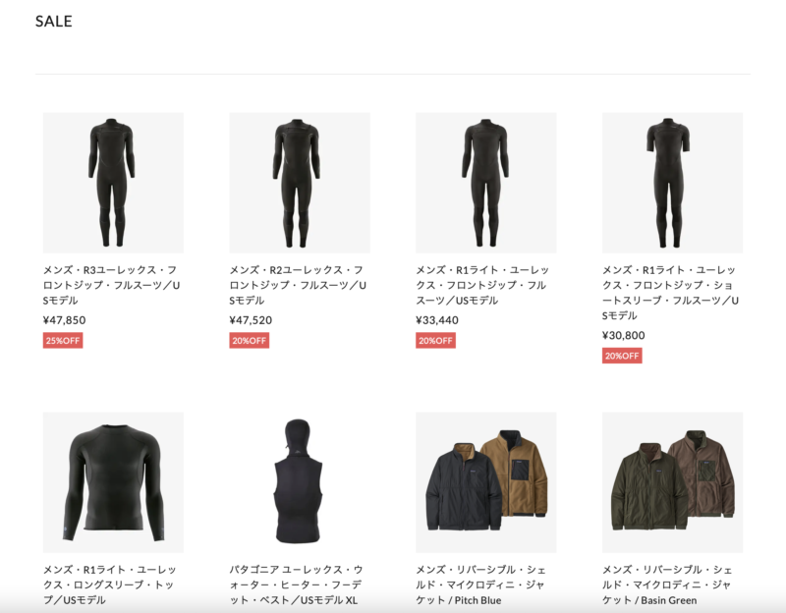Open the パタゴニア ユーレックス ベスト title
The width and height of the screenshot is (786, 613).
tap(297, 585)
